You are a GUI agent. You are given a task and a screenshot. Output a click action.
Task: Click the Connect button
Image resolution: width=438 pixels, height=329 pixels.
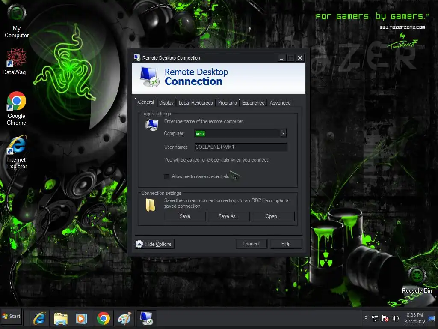pyautogui.click(x=251, y=244)
